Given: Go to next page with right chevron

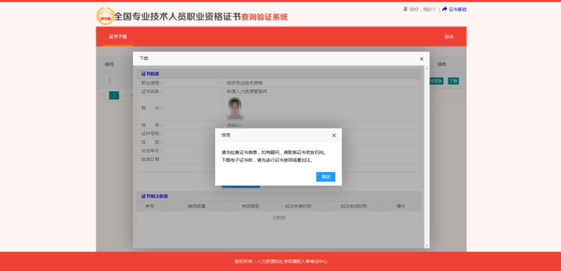Looking at the screenshot, I should click(126, 95).
